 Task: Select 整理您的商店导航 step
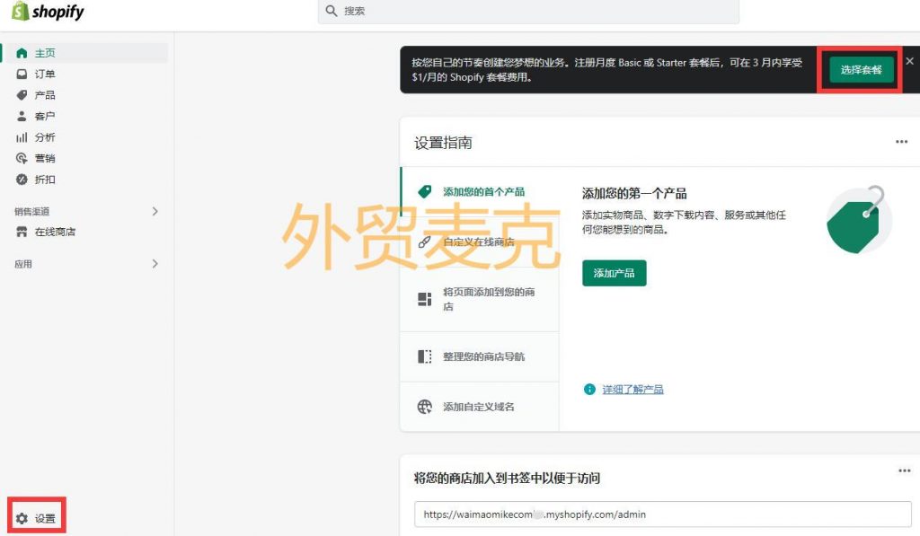[x=484, y=356]
